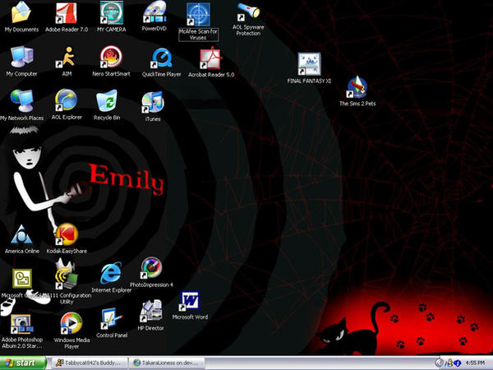Launch Internet Explorer desktop icon
This screenshot has height=370, width=493.
click(111, 272)
